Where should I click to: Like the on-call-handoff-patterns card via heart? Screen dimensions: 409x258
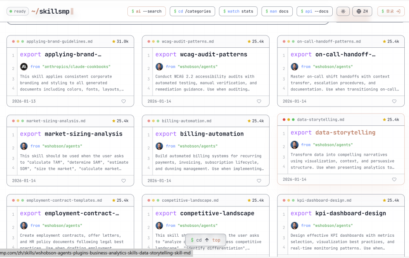pos(394,101)
